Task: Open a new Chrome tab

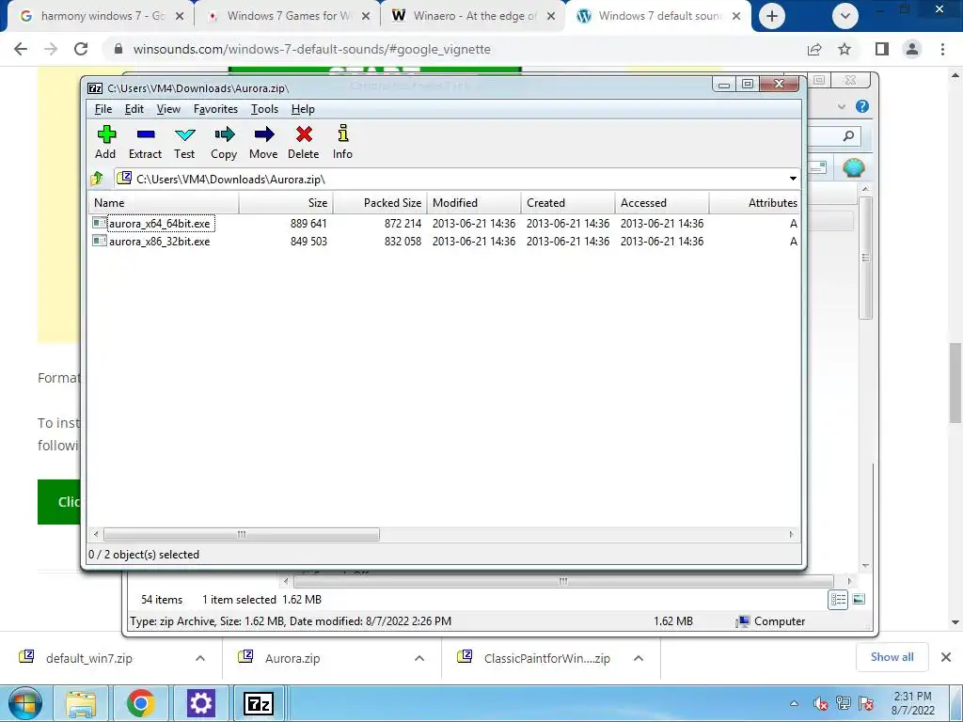Action: [x=772, y=16]
